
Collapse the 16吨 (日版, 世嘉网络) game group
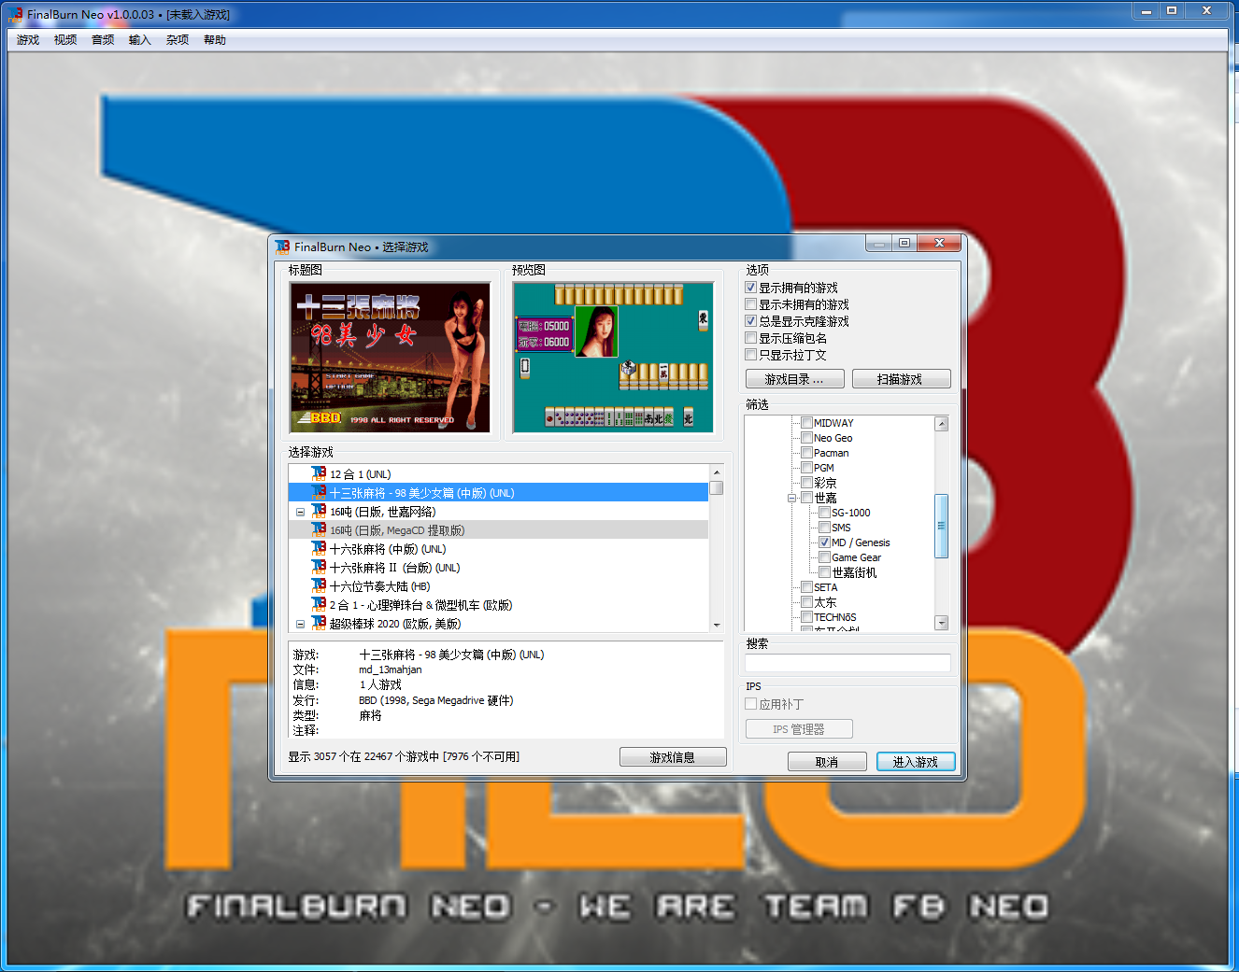click(x=300, y=512)
